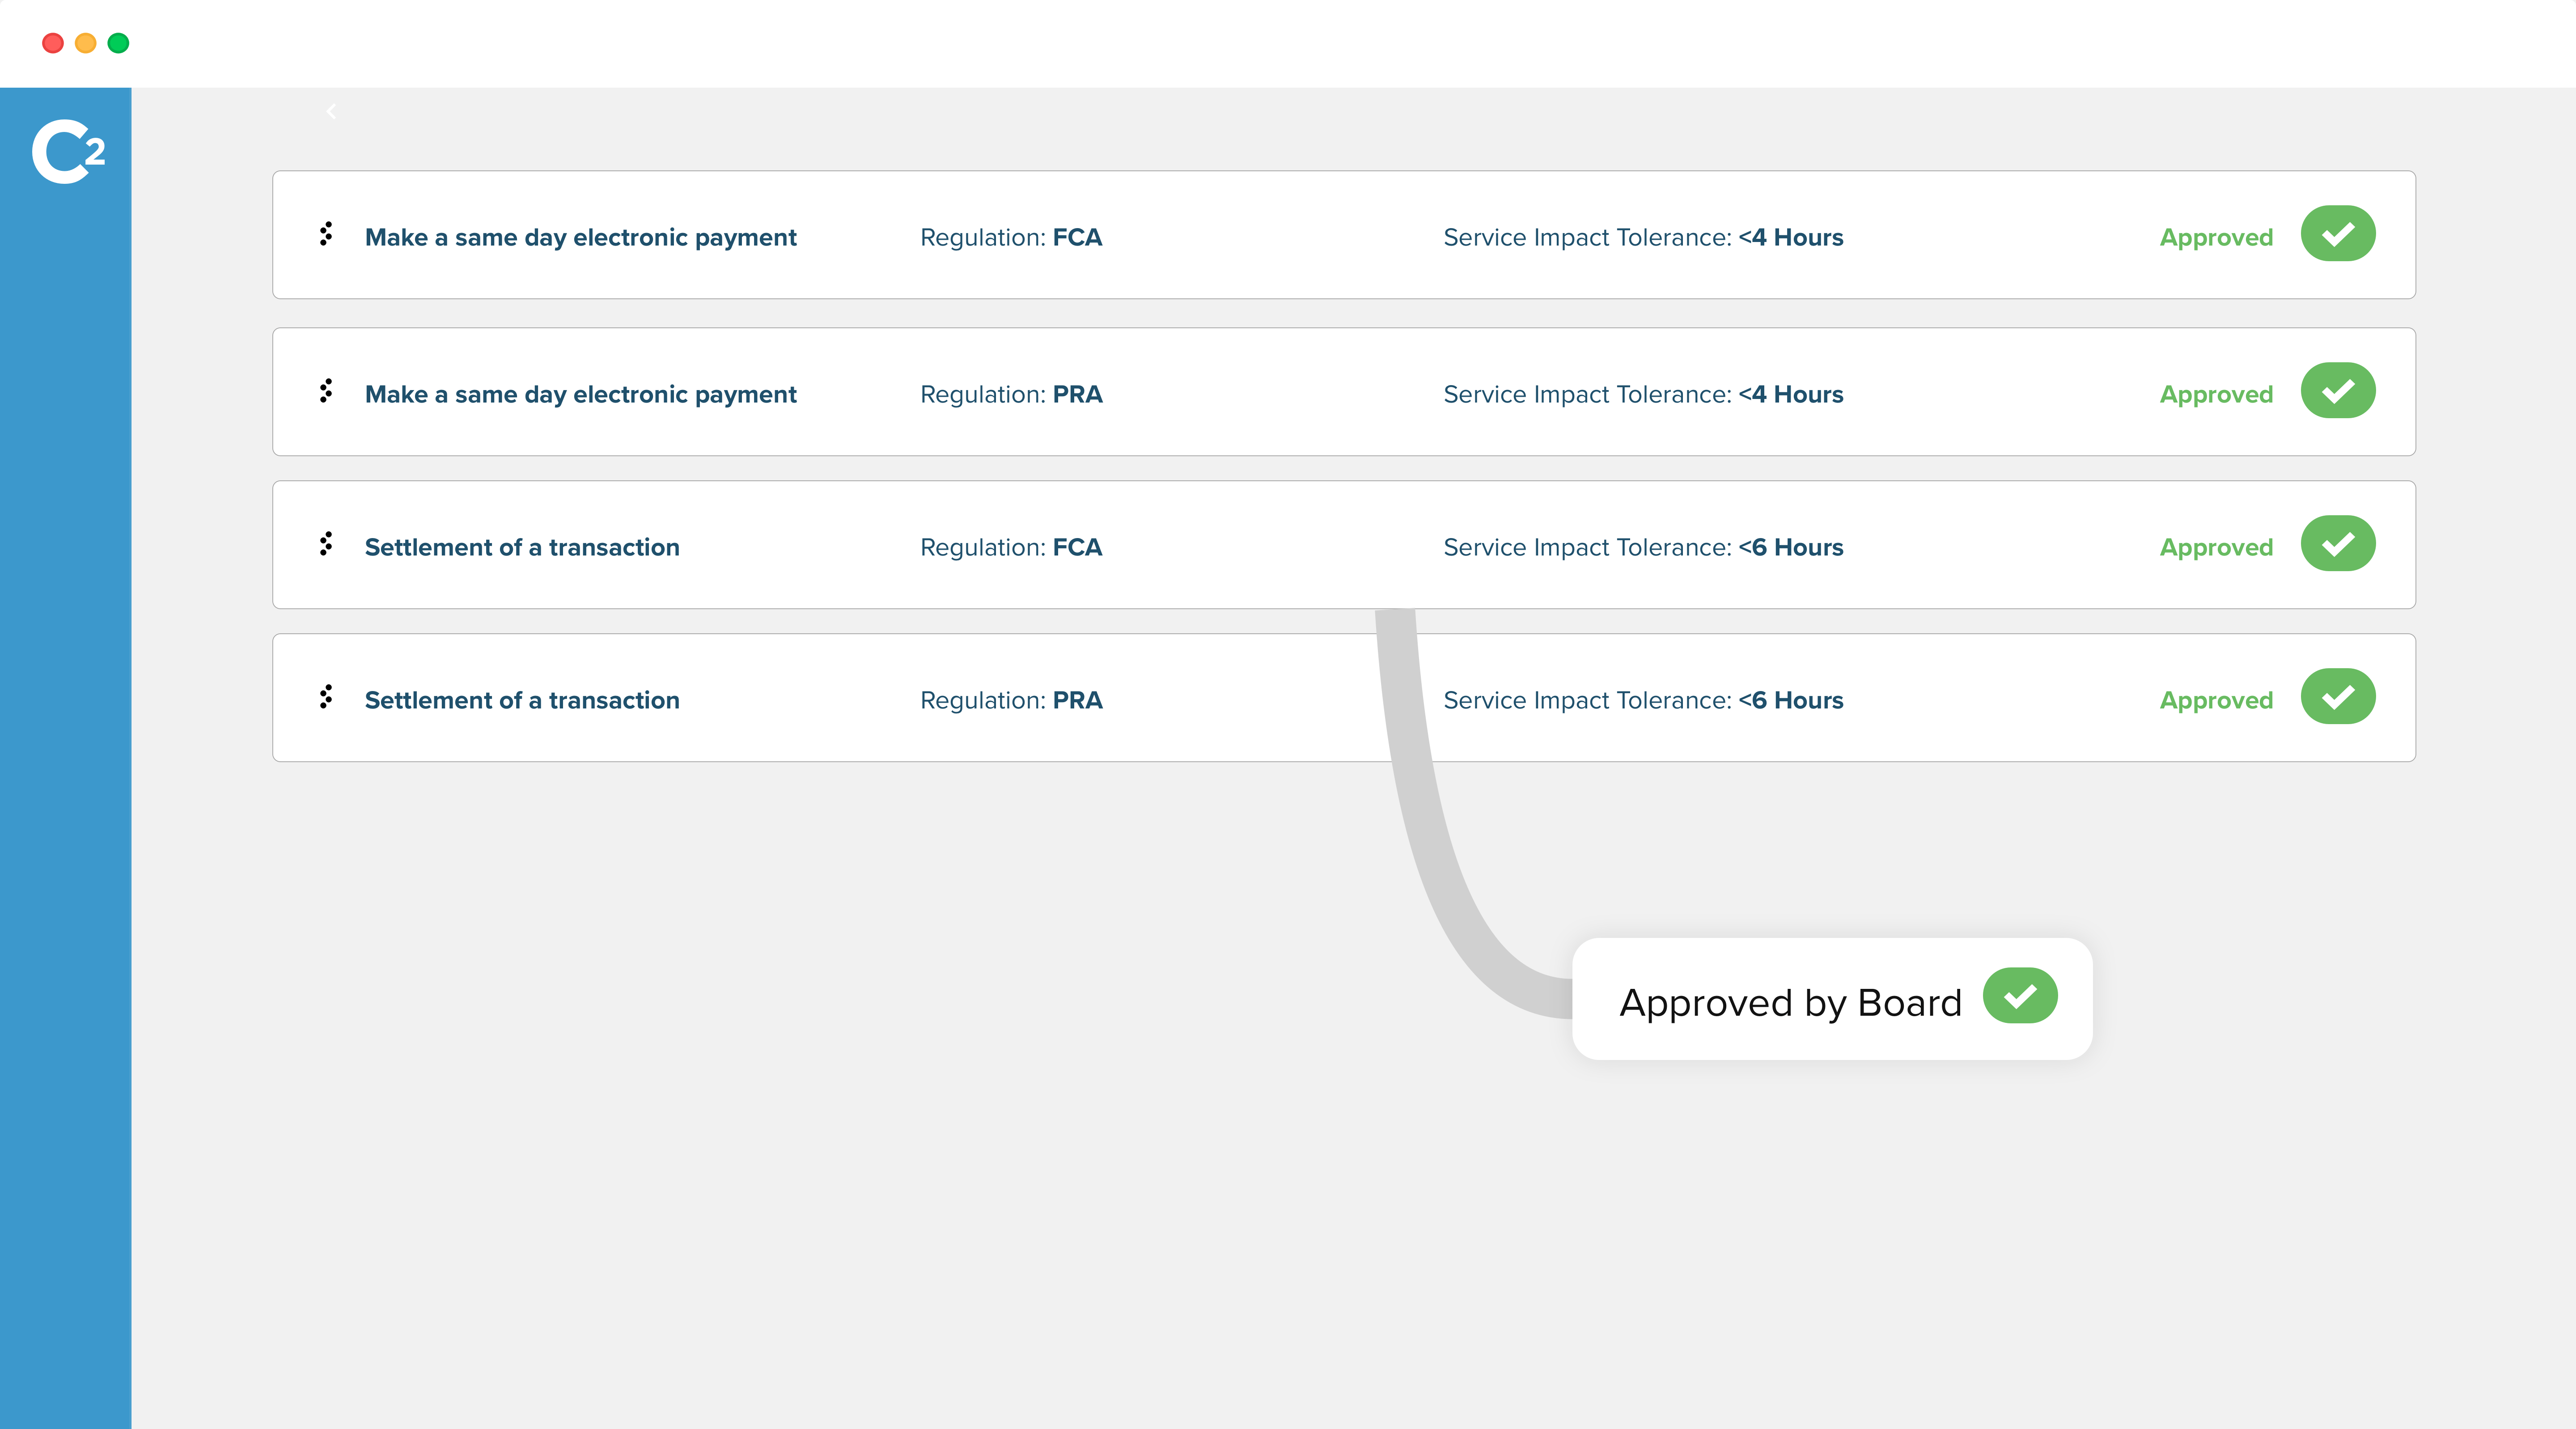This screenshot has width=2576, height=1429.
Task: Click drag handle of PRA payment row
Action: tap(326, 391)
